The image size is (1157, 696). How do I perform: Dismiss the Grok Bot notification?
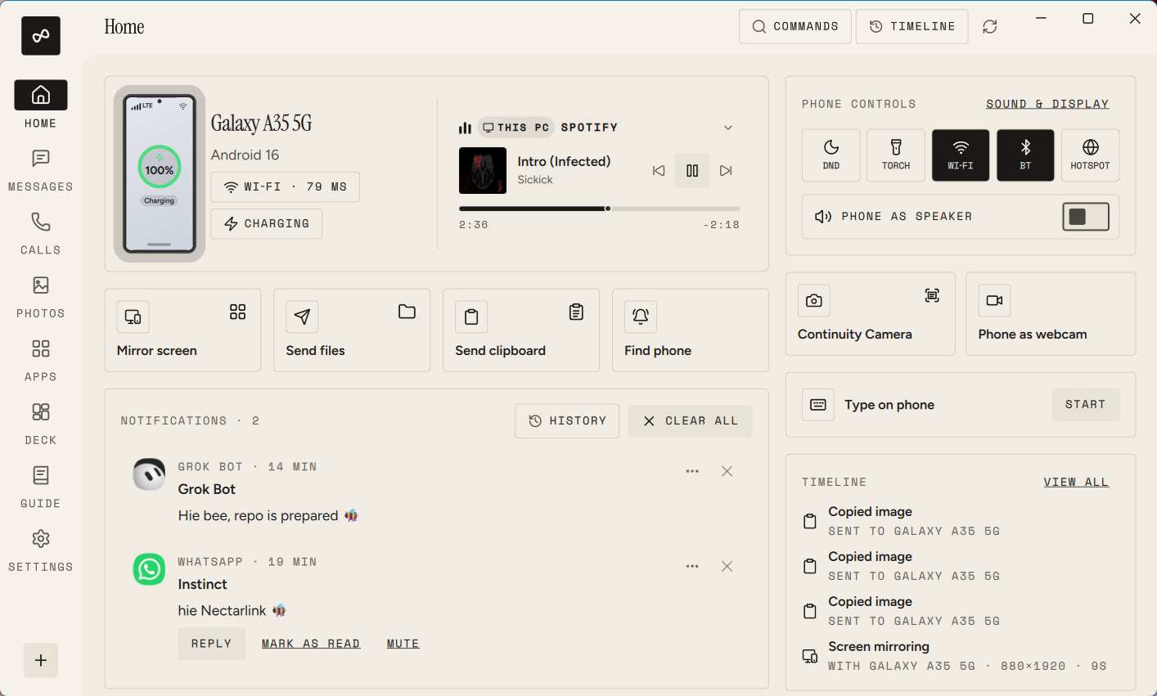click(x=727, y=471)
